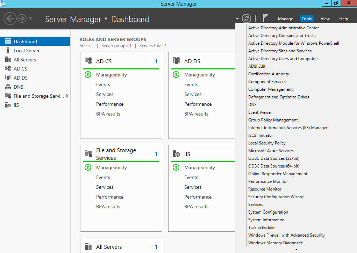The height and width of the screenshot is (253, 357).
Task: Click green Manageability status icon in AD DS tile
Action: click(176, 75)
